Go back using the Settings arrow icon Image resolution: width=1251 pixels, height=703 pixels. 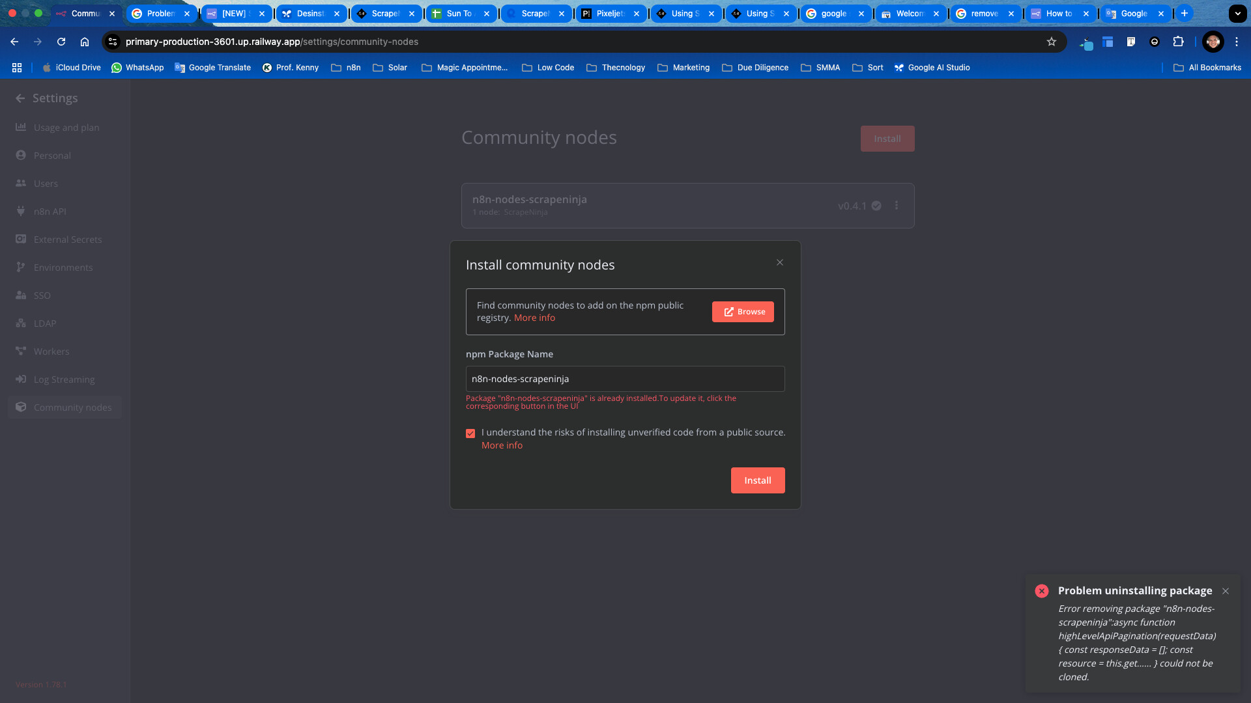click(x=20, y=98)
